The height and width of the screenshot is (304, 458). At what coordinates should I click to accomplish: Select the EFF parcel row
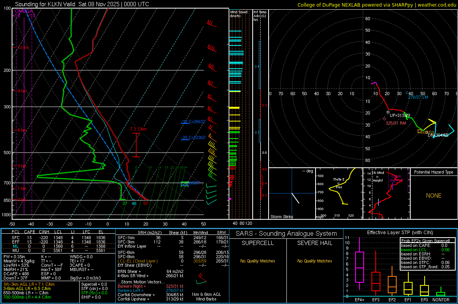[59, 242]
